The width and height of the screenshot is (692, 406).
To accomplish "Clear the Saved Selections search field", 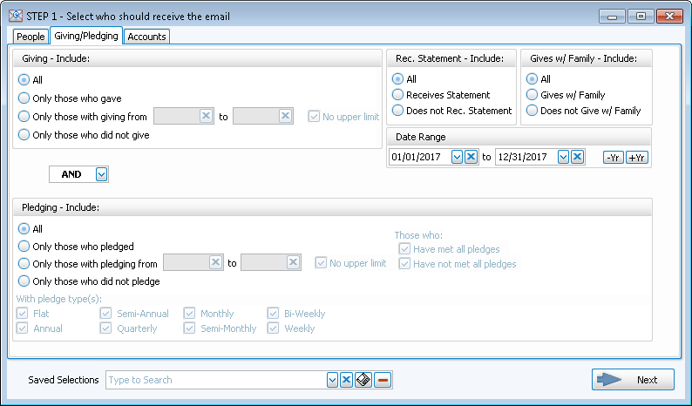I will [x=347, y=380].
